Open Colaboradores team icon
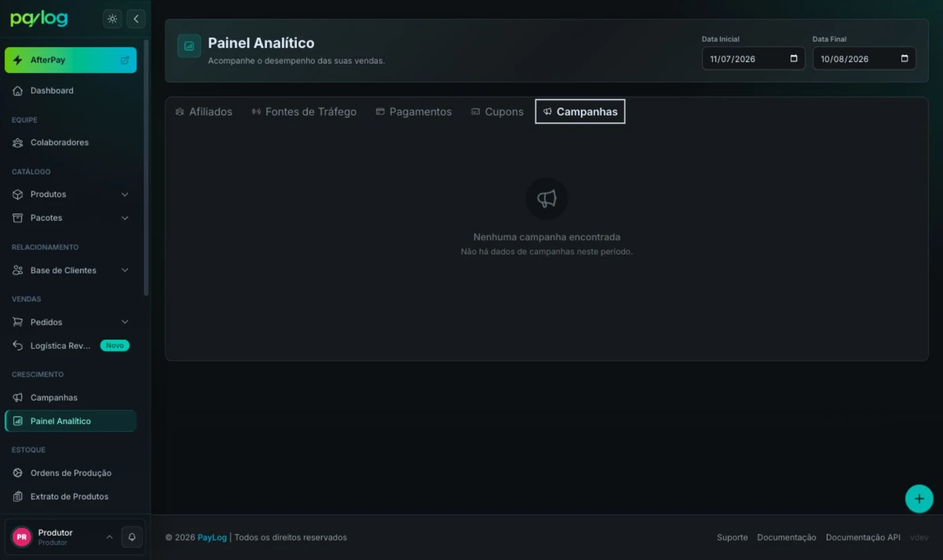Screen dimensions: 943x560 (x=18, y=142)
